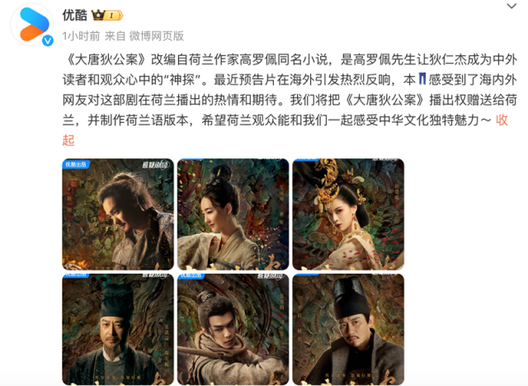The image size is (528, 386).
Task: Click the 悬疑剧场 logo on the fifth poster
Action: (270, 276)
